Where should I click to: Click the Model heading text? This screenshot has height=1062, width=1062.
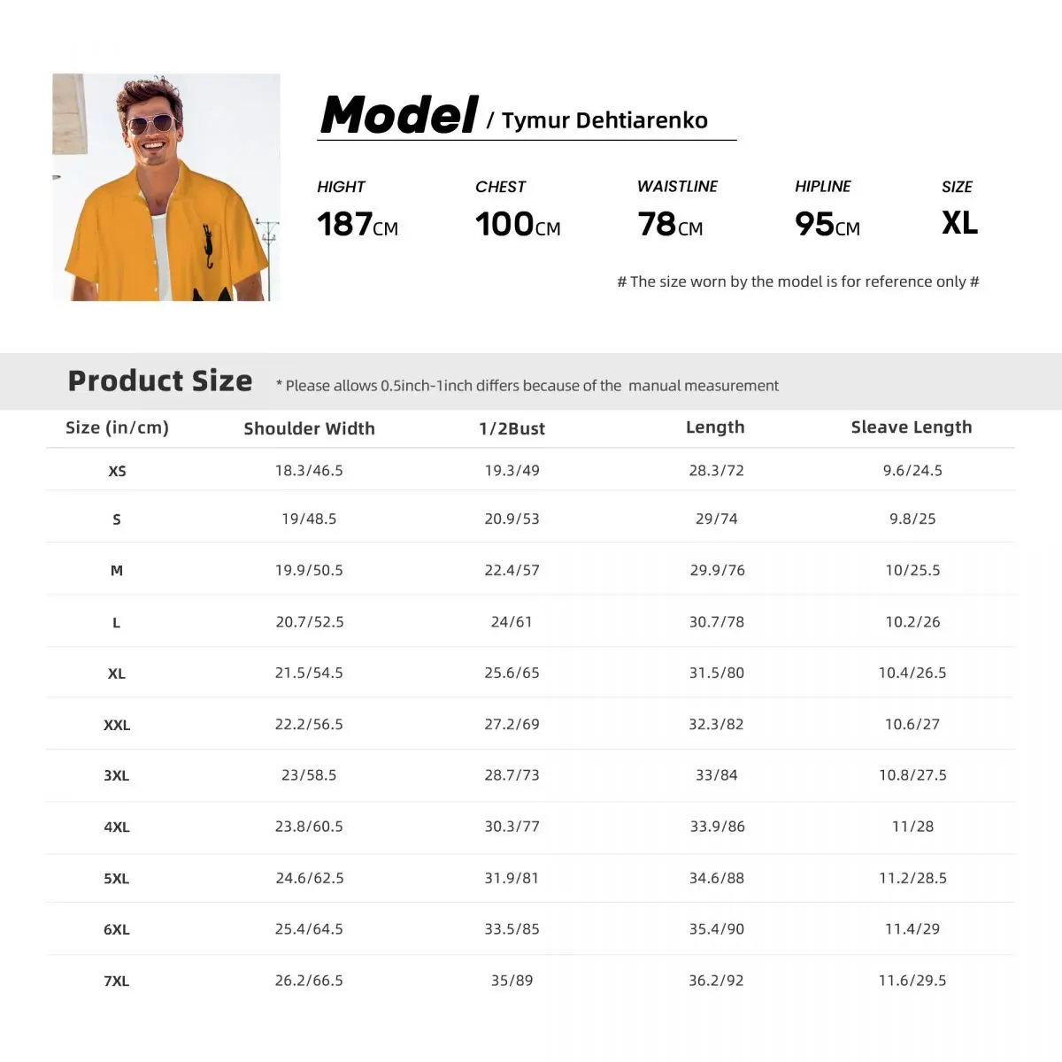398,116
